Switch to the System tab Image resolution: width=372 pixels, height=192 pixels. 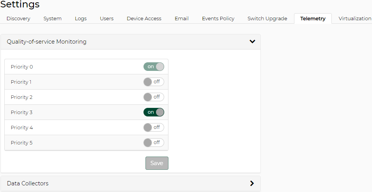pos(52,19)
